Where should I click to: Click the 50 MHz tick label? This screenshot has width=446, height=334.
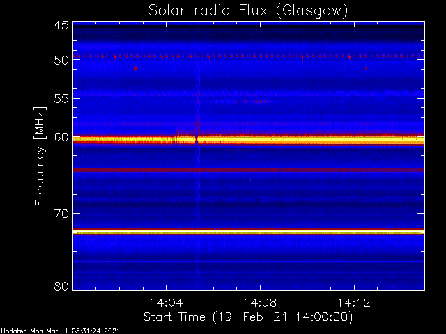61,61
